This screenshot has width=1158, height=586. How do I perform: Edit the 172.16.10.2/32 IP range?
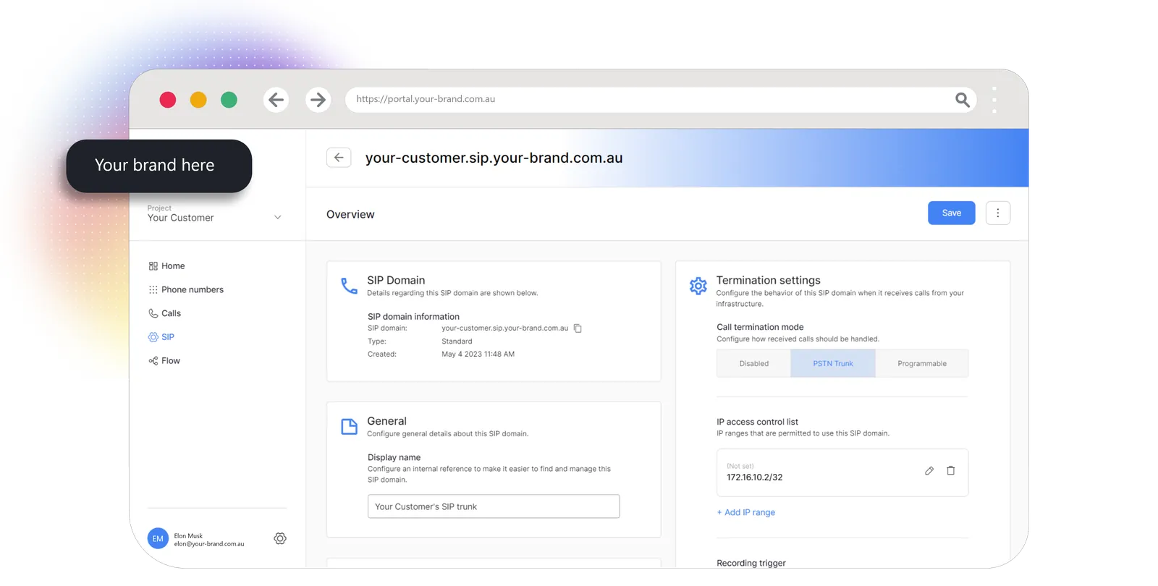(929, 471)
